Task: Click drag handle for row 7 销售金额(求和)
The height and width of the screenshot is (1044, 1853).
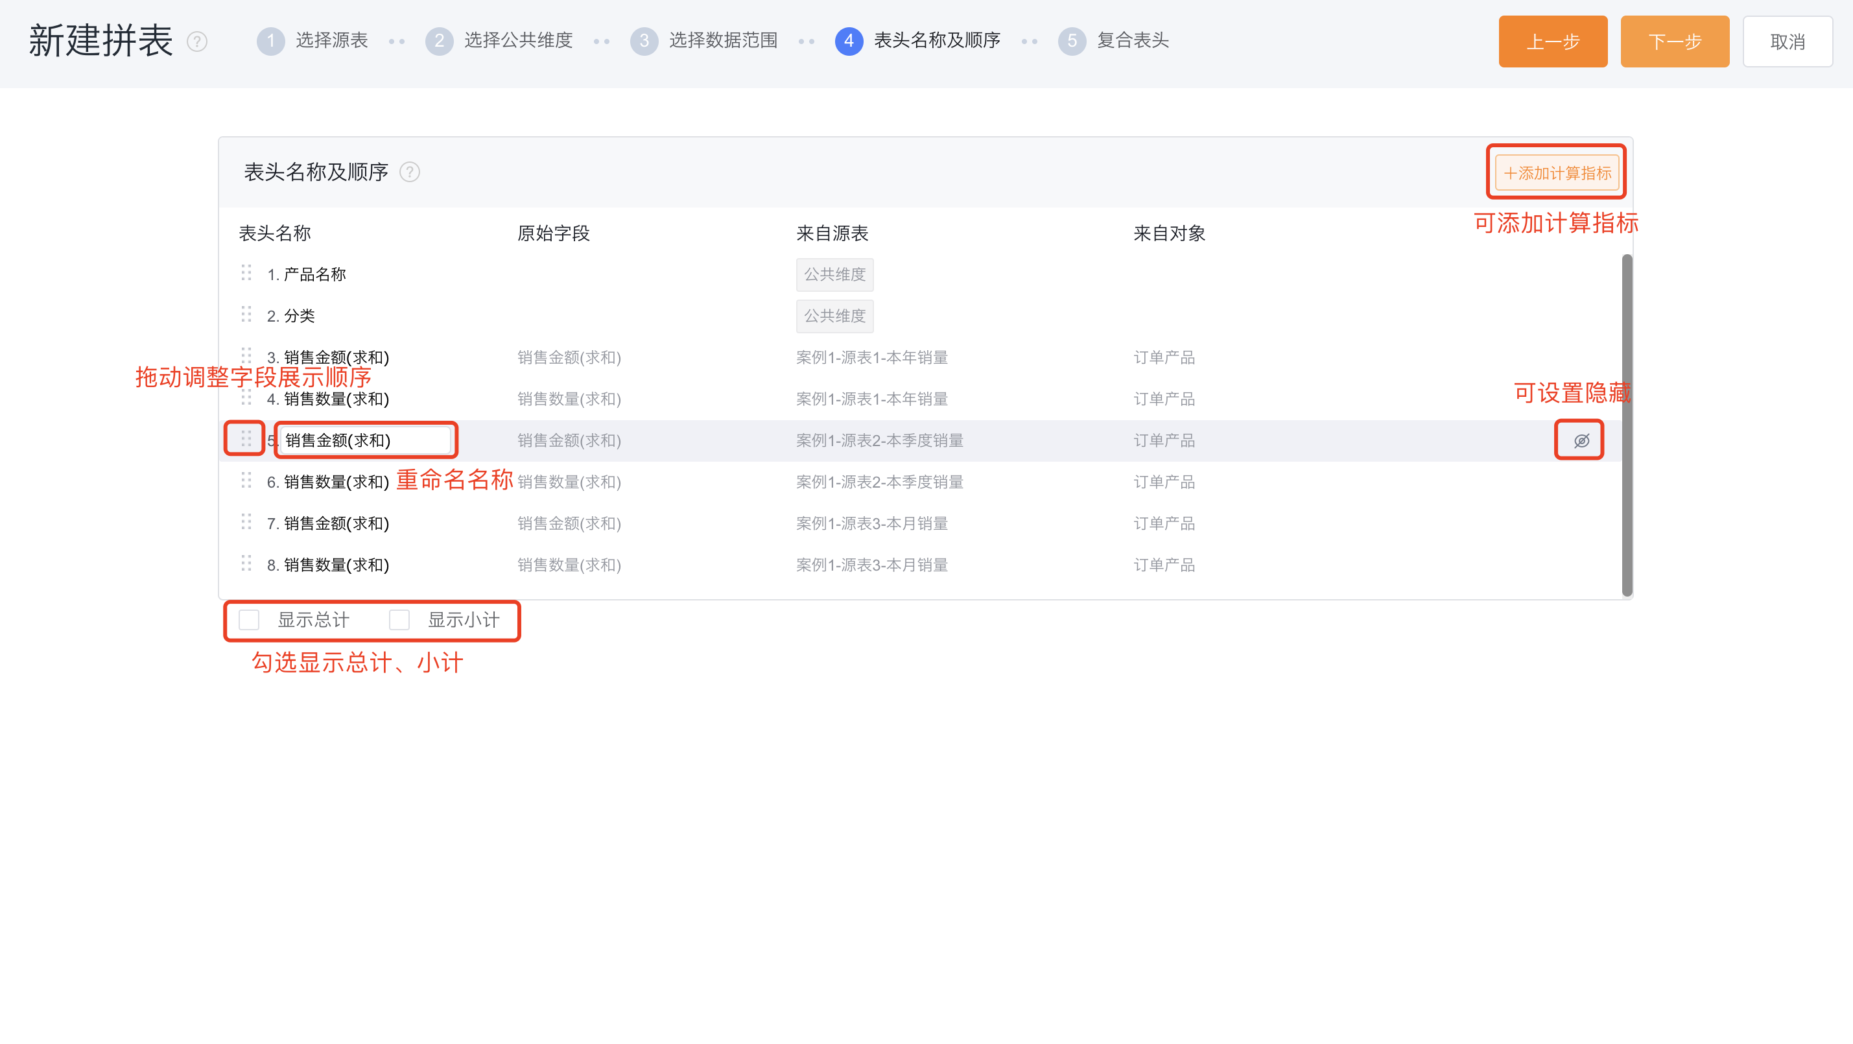Action: [246, 521]
